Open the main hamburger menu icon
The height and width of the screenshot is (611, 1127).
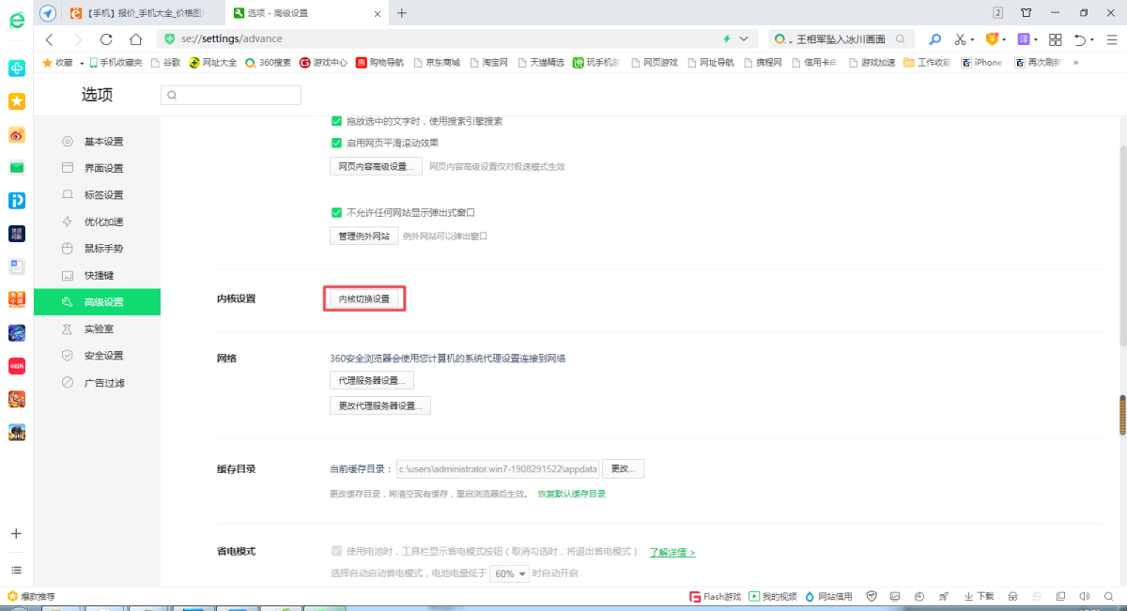(1110, 39)
